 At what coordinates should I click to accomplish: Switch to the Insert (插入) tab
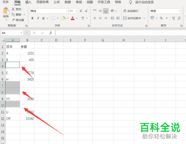point(28,2)
